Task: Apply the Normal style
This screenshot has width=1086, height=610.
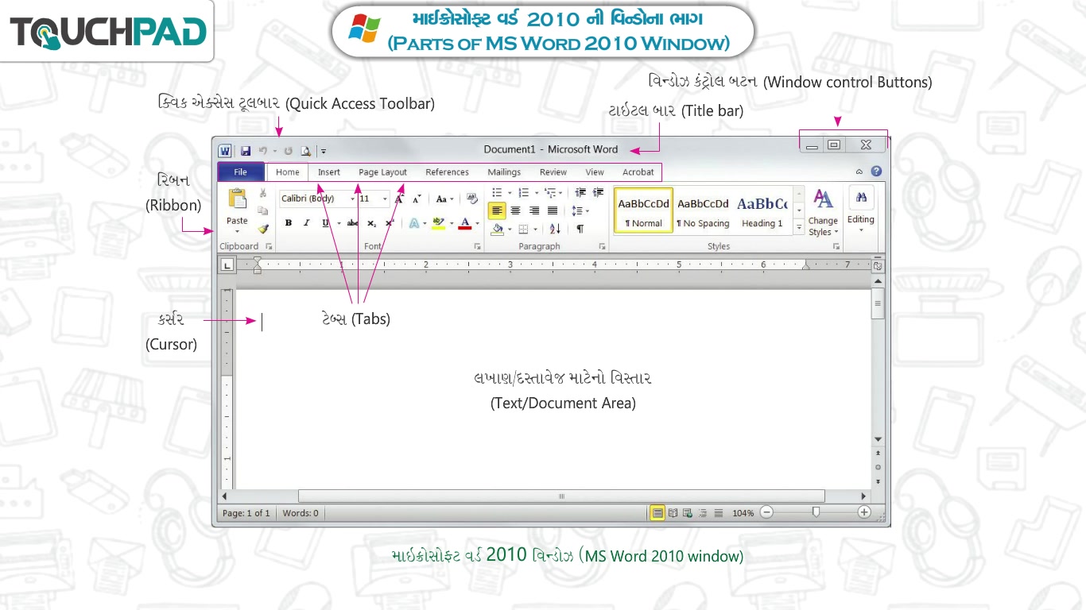Action: pos(644,210)
